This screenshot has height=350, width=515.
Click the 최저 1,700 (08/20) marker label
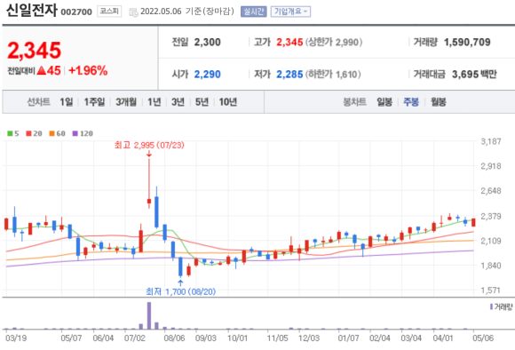coord(180,291)
